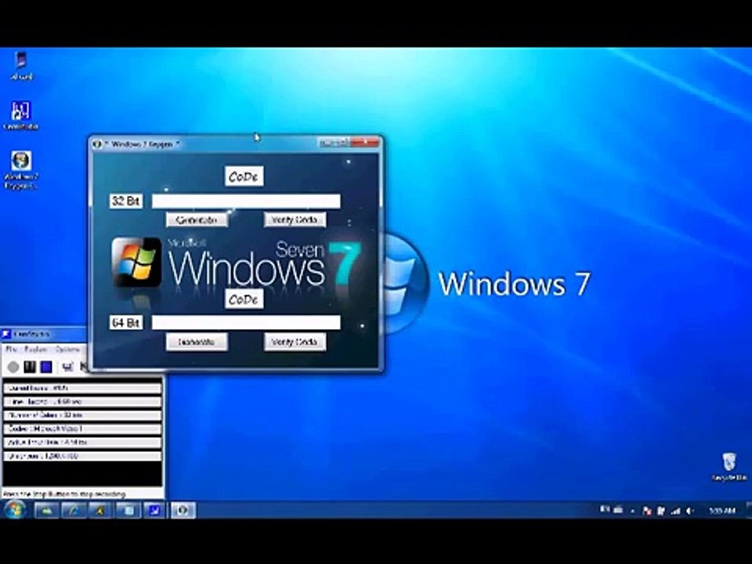Show hidden tray icons arrow
752x564 pixels.
(x=633, y=512)
